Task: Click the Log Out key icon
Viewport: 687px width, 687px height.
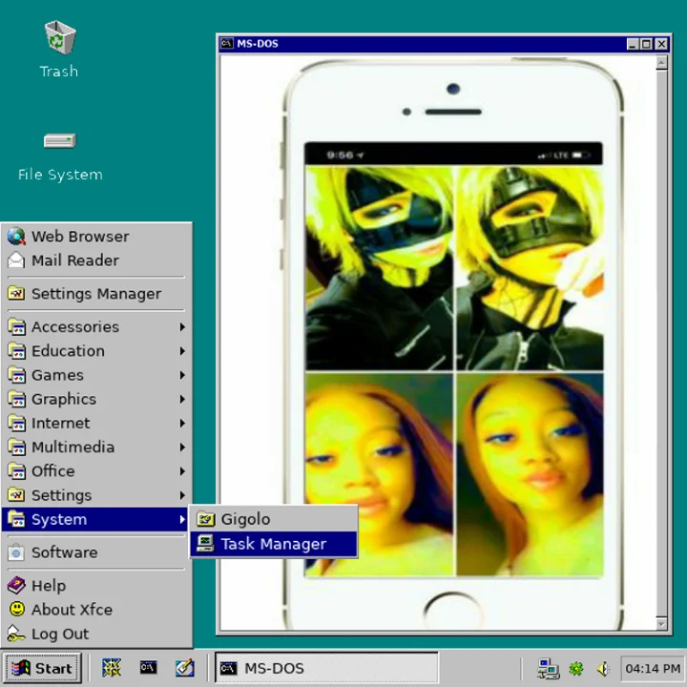Action: [x=16, y=634]
